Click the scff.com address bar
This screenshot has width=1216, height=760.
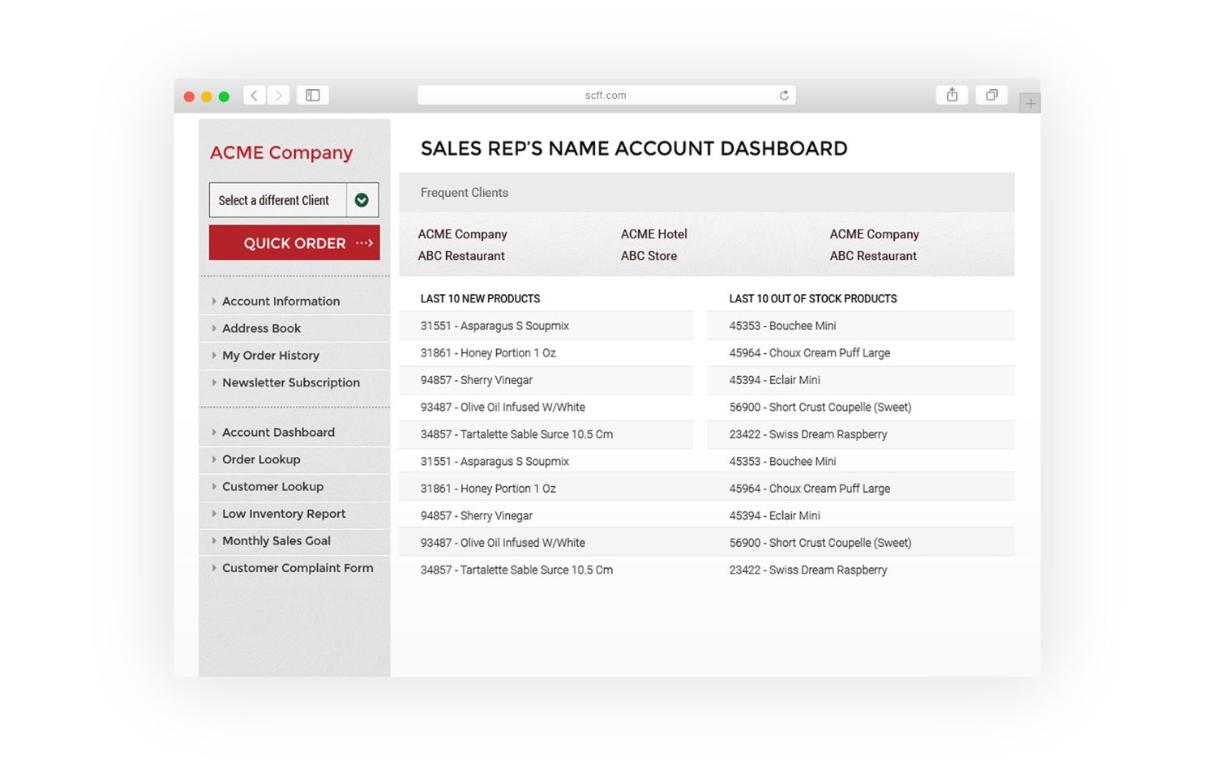[x=606, y=96]
